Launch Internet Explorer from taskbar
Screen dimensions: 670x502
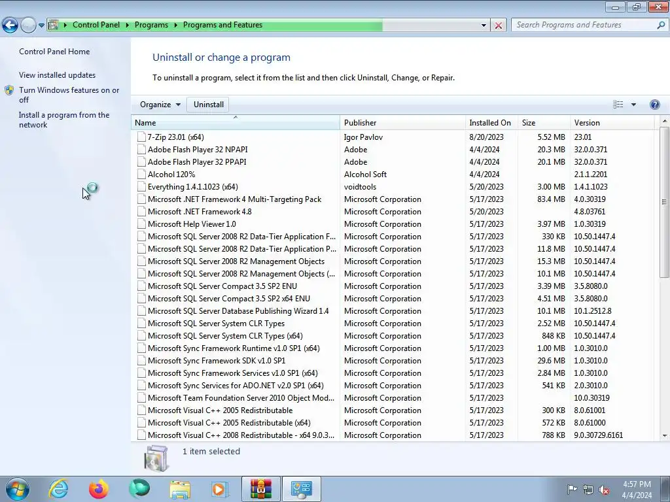pos(58,489)
